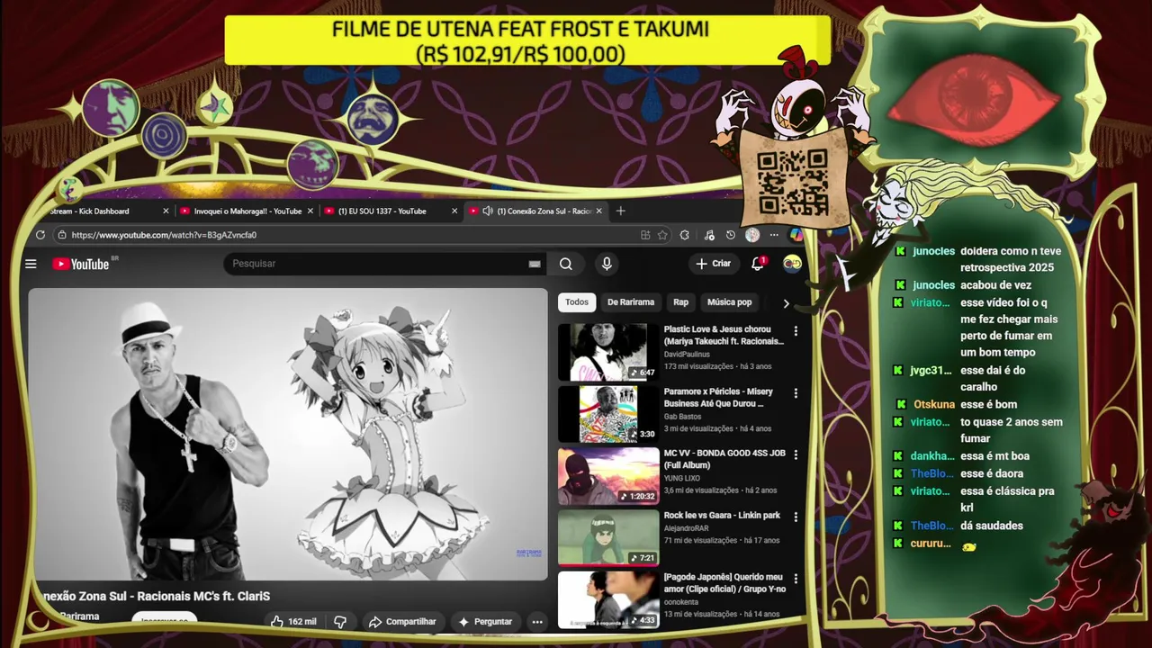Image resolution: width=1152 pixels, height=648 pixels.
Task: Open the Paramore x Péricles thumbnail
Action: click(x=608, y=414)
